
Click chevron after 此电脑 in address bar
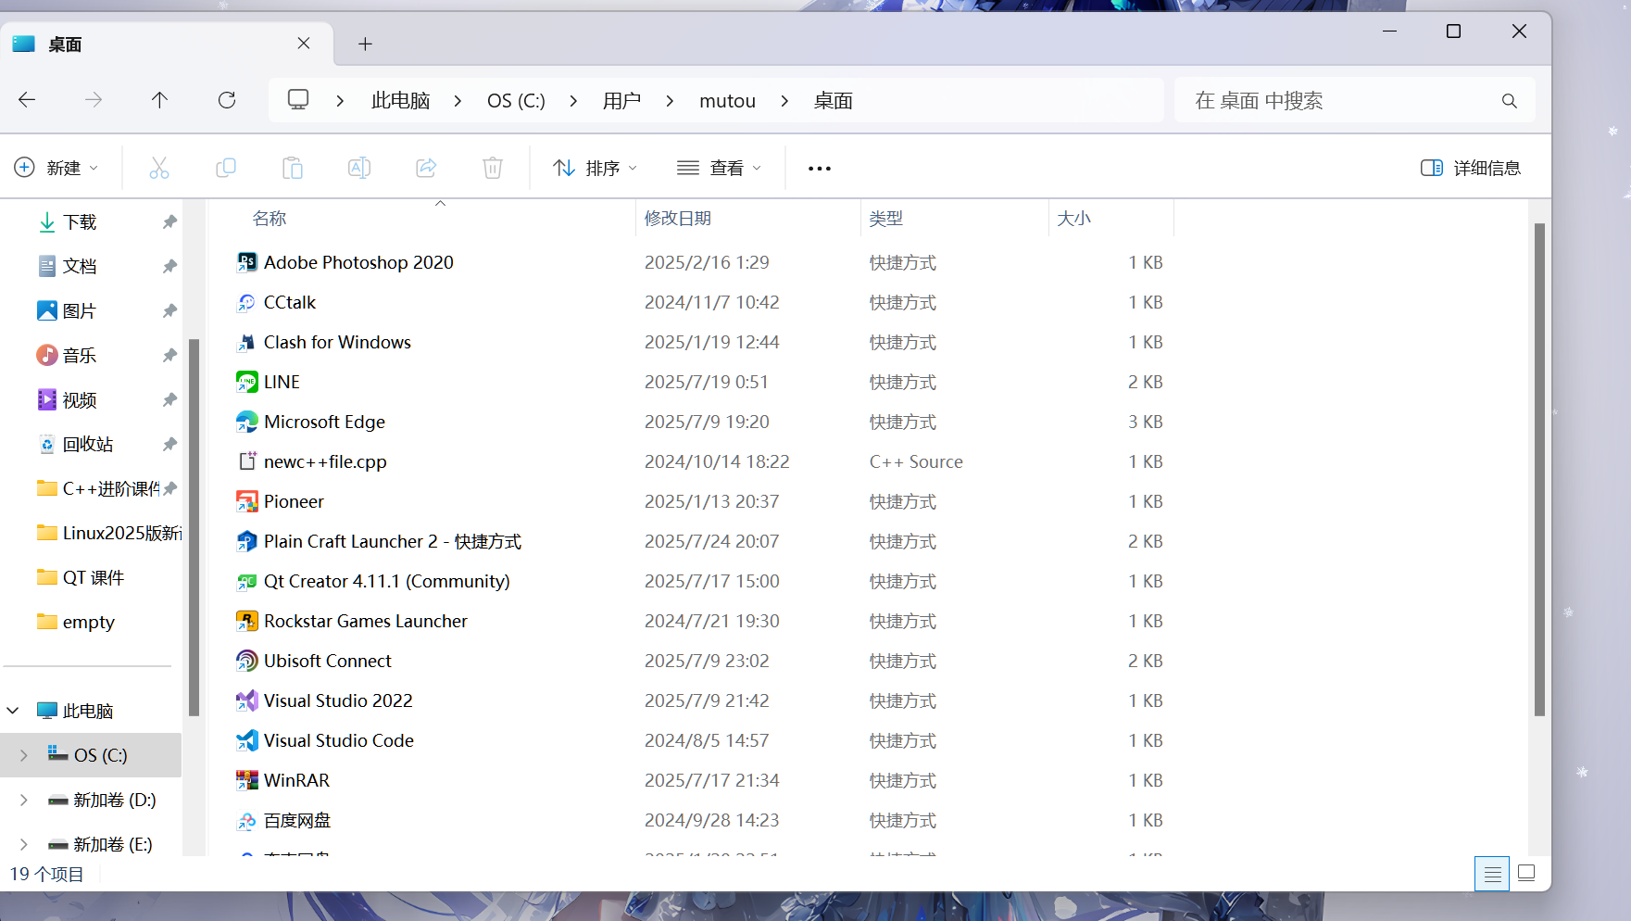[458, 101]
